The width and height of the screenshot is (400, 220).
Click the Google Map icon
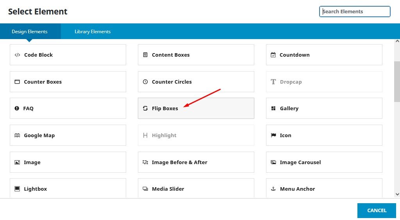pyautogui.click(x=17, y=136)
